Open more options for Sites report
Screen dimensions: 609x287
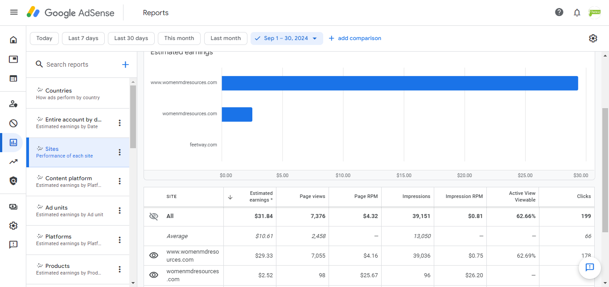(119, 152)
